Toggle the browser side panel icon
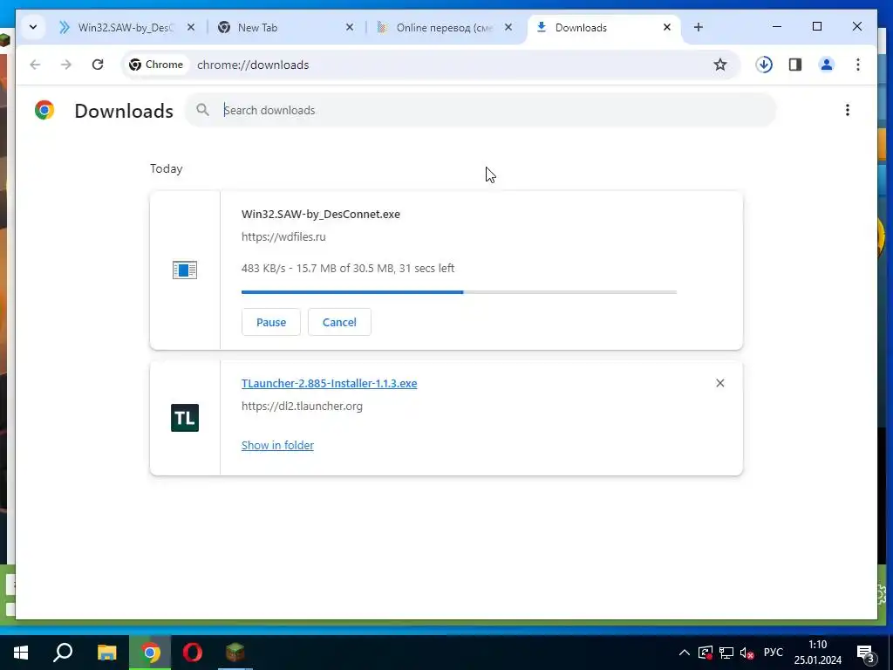The height and width of the screenshot is (670, 893). pos(795,65)
